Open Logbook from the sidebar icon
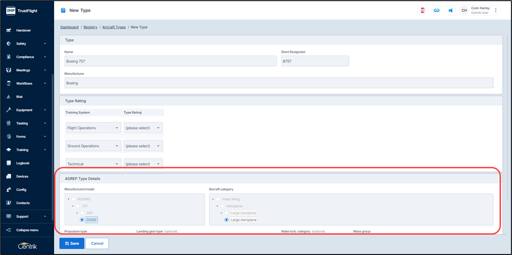The width and height of the screenshot is (512, 255). pos(9,163)
